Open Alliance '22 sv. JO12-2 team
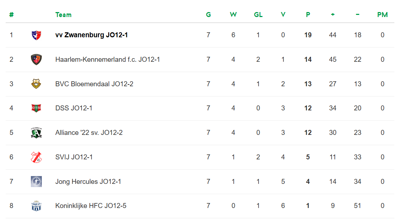The width and height of the screenshot is (405, 219). [89, 133]
